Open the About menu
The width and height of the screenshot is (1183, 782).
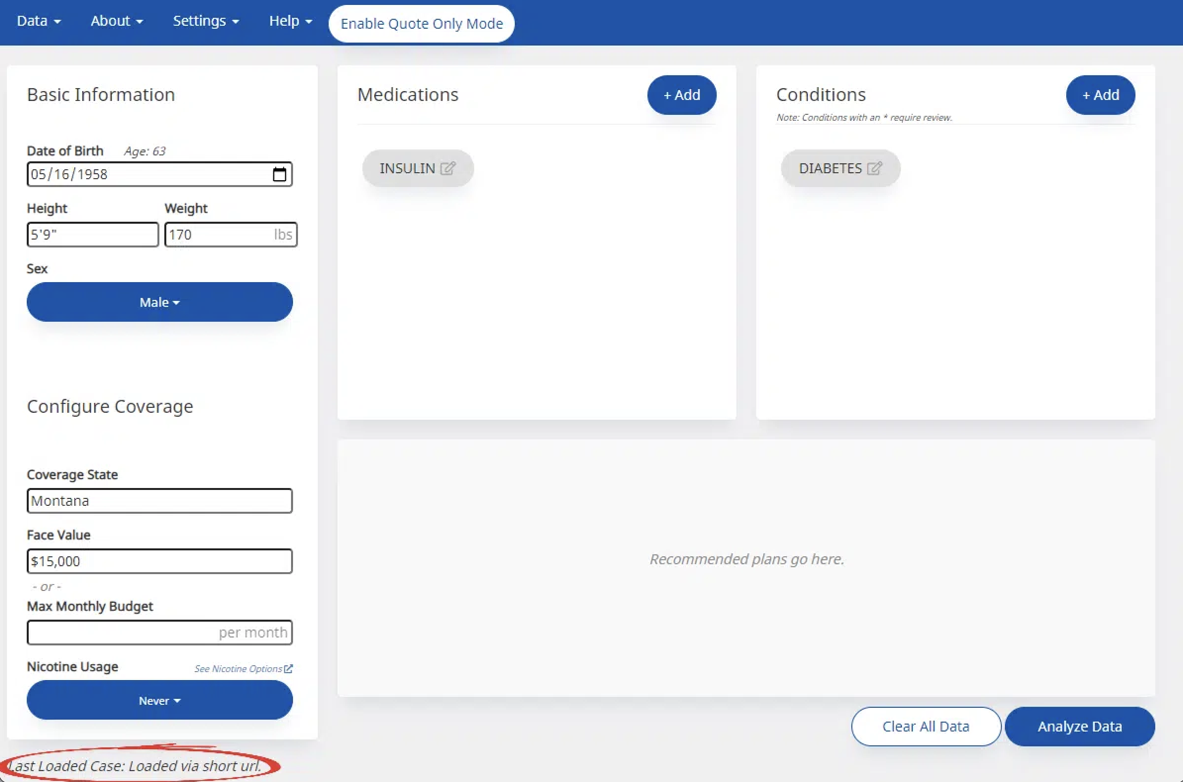[117, 21]
